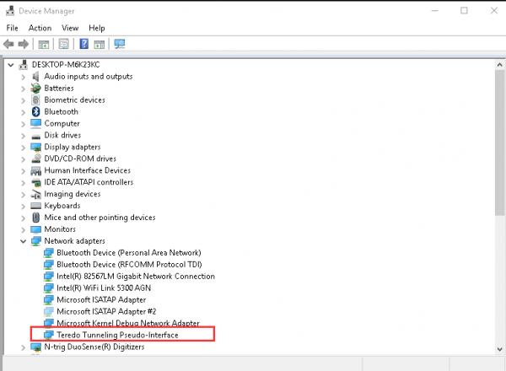
Task: Click Show/Hide Console Tree toolbar icon
Action: (44, 44)
